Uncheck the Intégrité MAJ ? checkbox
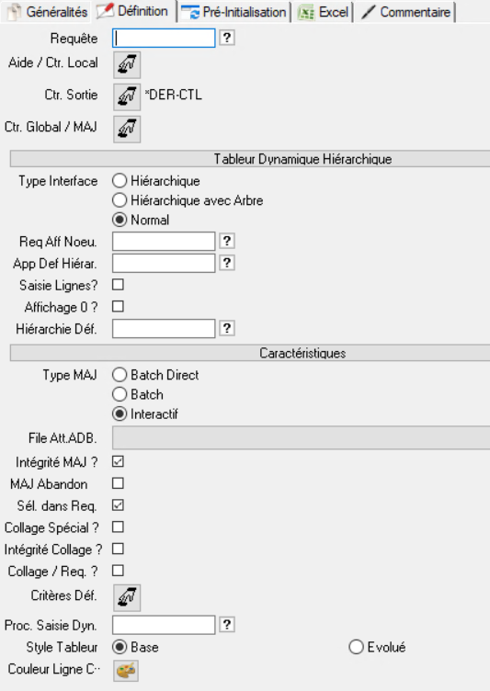 tap(118, 461)
